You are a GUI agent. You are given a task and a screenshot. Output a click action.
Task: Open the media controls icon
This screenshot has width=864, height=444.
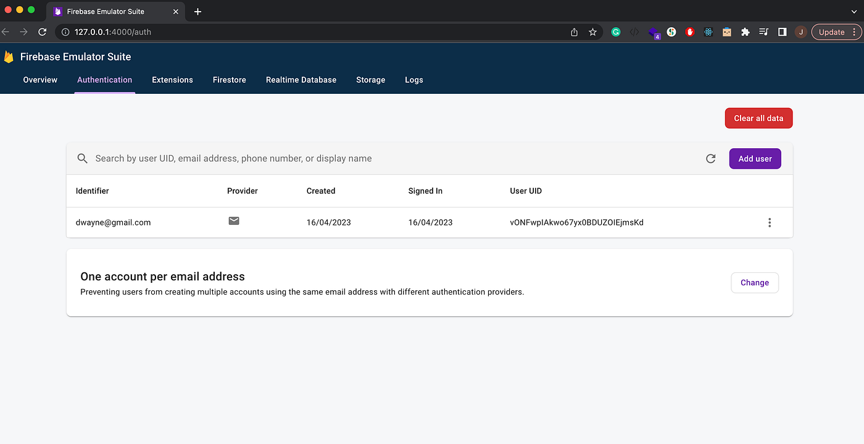(764, 32)
